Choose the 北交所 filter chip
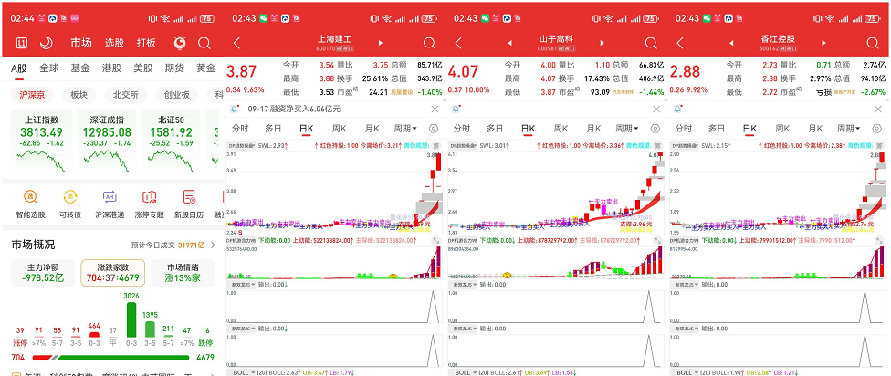891x376 pixels. (x=126, y=95)
